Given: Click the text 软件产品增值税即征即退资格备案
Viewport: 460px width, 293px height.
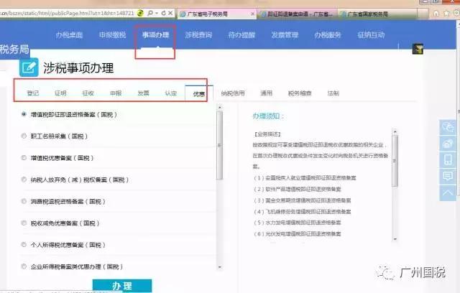Looking at the screenshot, I should point(303,189).
